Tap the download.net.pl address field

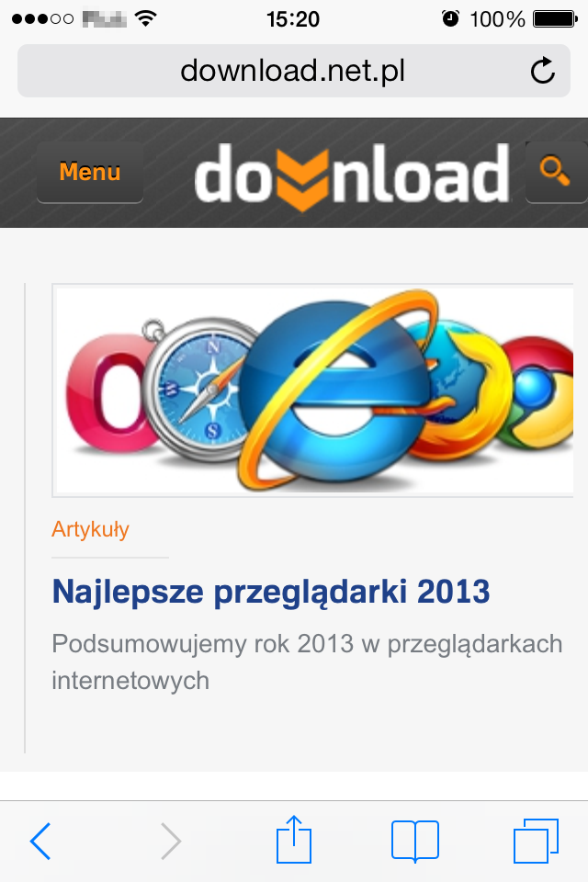(294, 71)
